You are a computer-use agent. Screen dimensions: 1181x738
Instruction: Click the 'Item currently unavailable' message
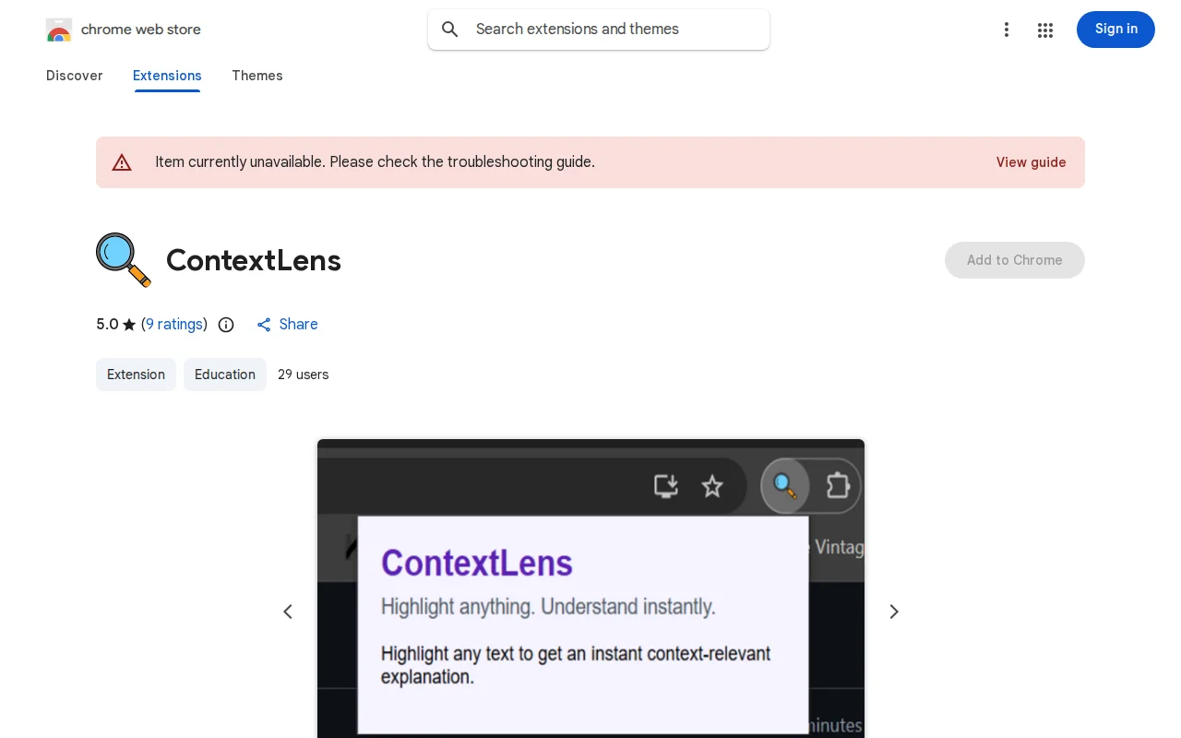coord(375,162)
